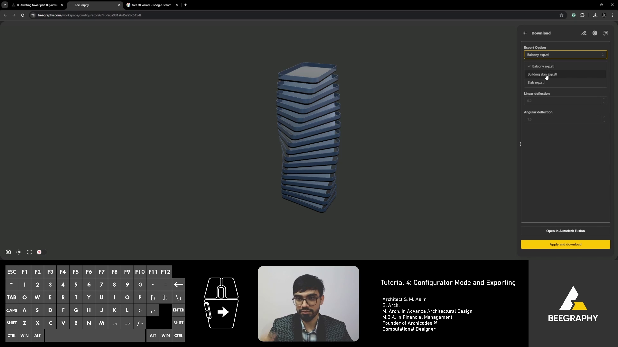Image resolution: width=618 pixels, height=347 pixels.
Task: Click the Linear deflection label
Action: pos(537,93)
